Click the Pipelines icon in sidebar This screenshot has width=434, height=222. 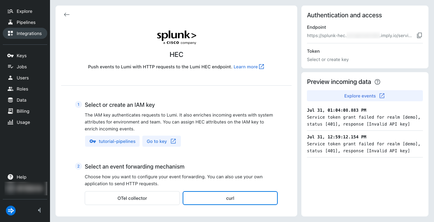click(x=10, y=23)
